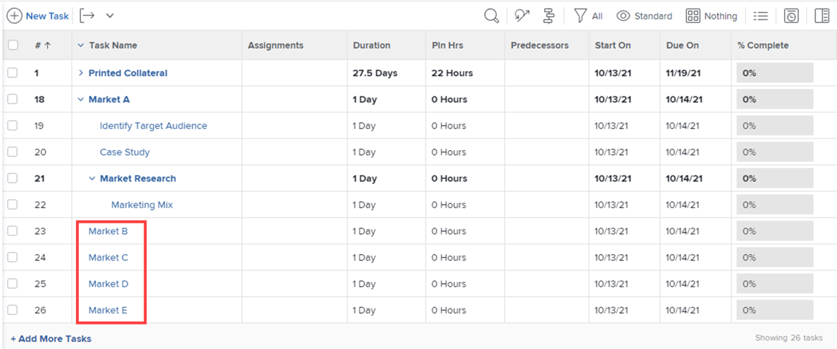Tick the checkbox for task 23
The image size is (837, 349).
click(x=13, y=231)
